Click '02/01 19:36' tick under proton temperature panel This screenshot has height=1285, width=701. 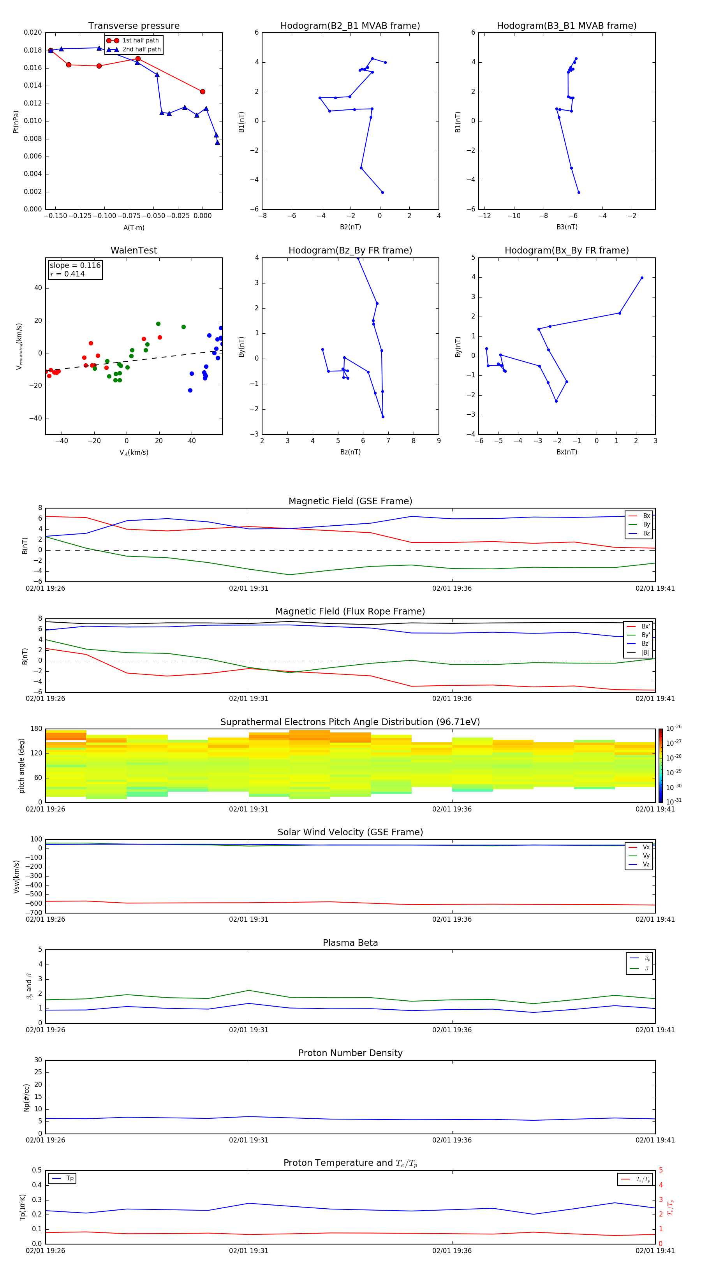452,1251
